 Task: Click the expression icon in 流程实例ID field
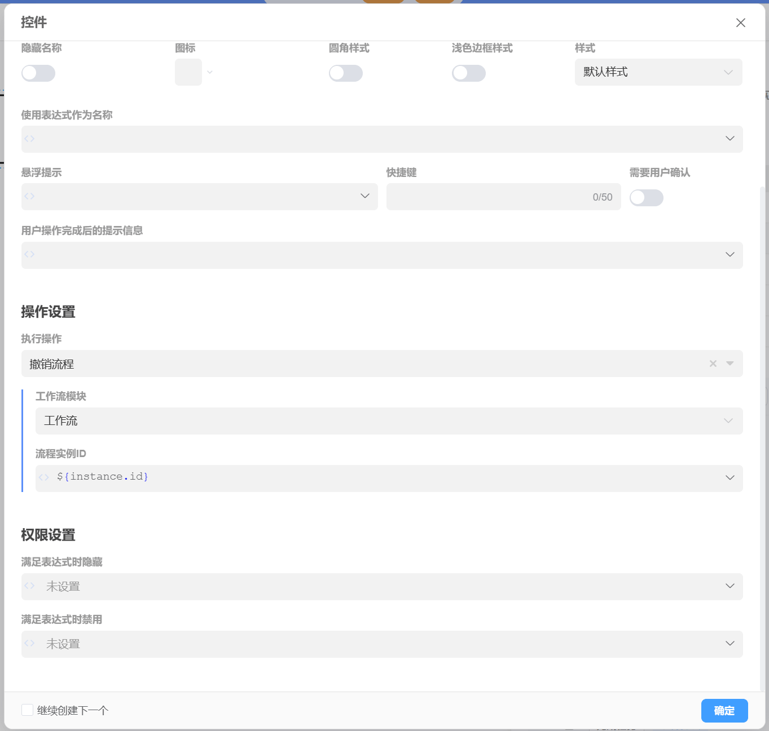point(44,477)
